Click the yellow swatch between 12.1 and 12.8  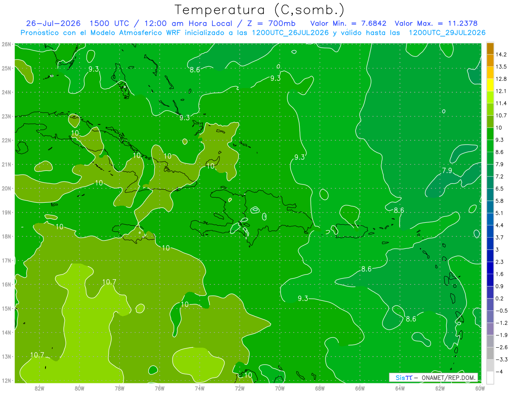(490, 85)
